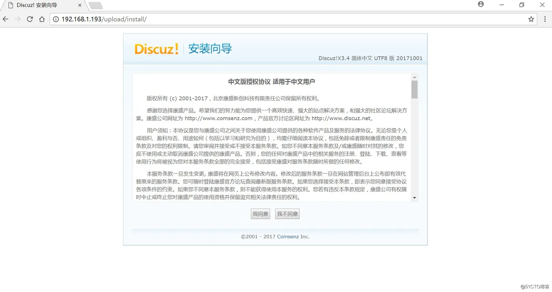
Task: Click the http://www.discuz.net URL text
Action: click(x=341, y=118)
